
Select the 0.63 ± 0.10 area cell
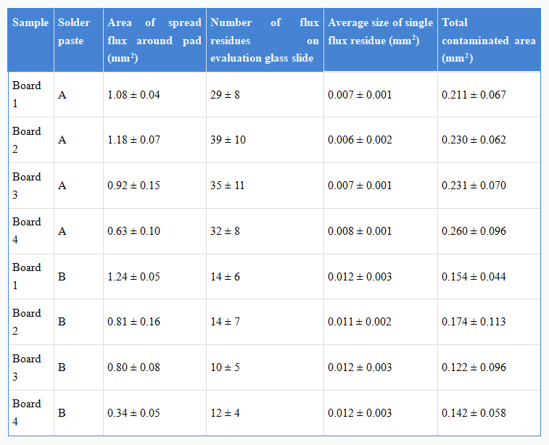coord(133,231)
